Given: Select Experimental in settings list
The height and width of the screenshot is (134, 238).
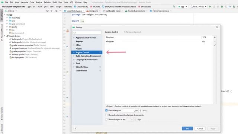Looking at the screenshot, I should pyautogui.click(x=81, y=70).
